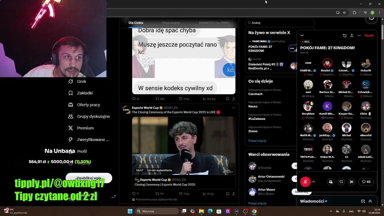
Task: Send a heart reaction in the Space
Action: click(341, 181)
